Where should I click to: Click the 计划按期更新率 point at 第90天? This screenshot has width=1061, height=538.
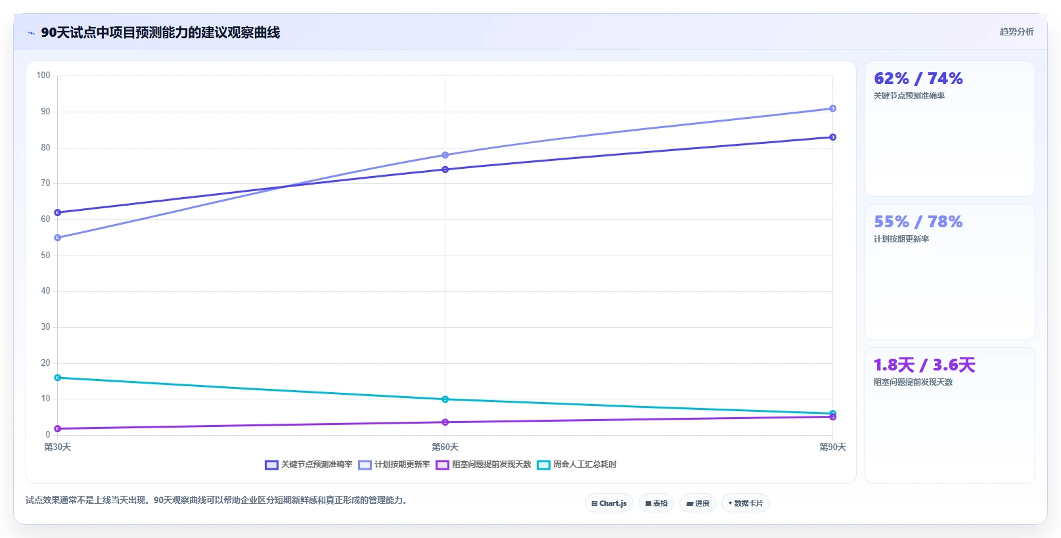click(x=832, y=108)
